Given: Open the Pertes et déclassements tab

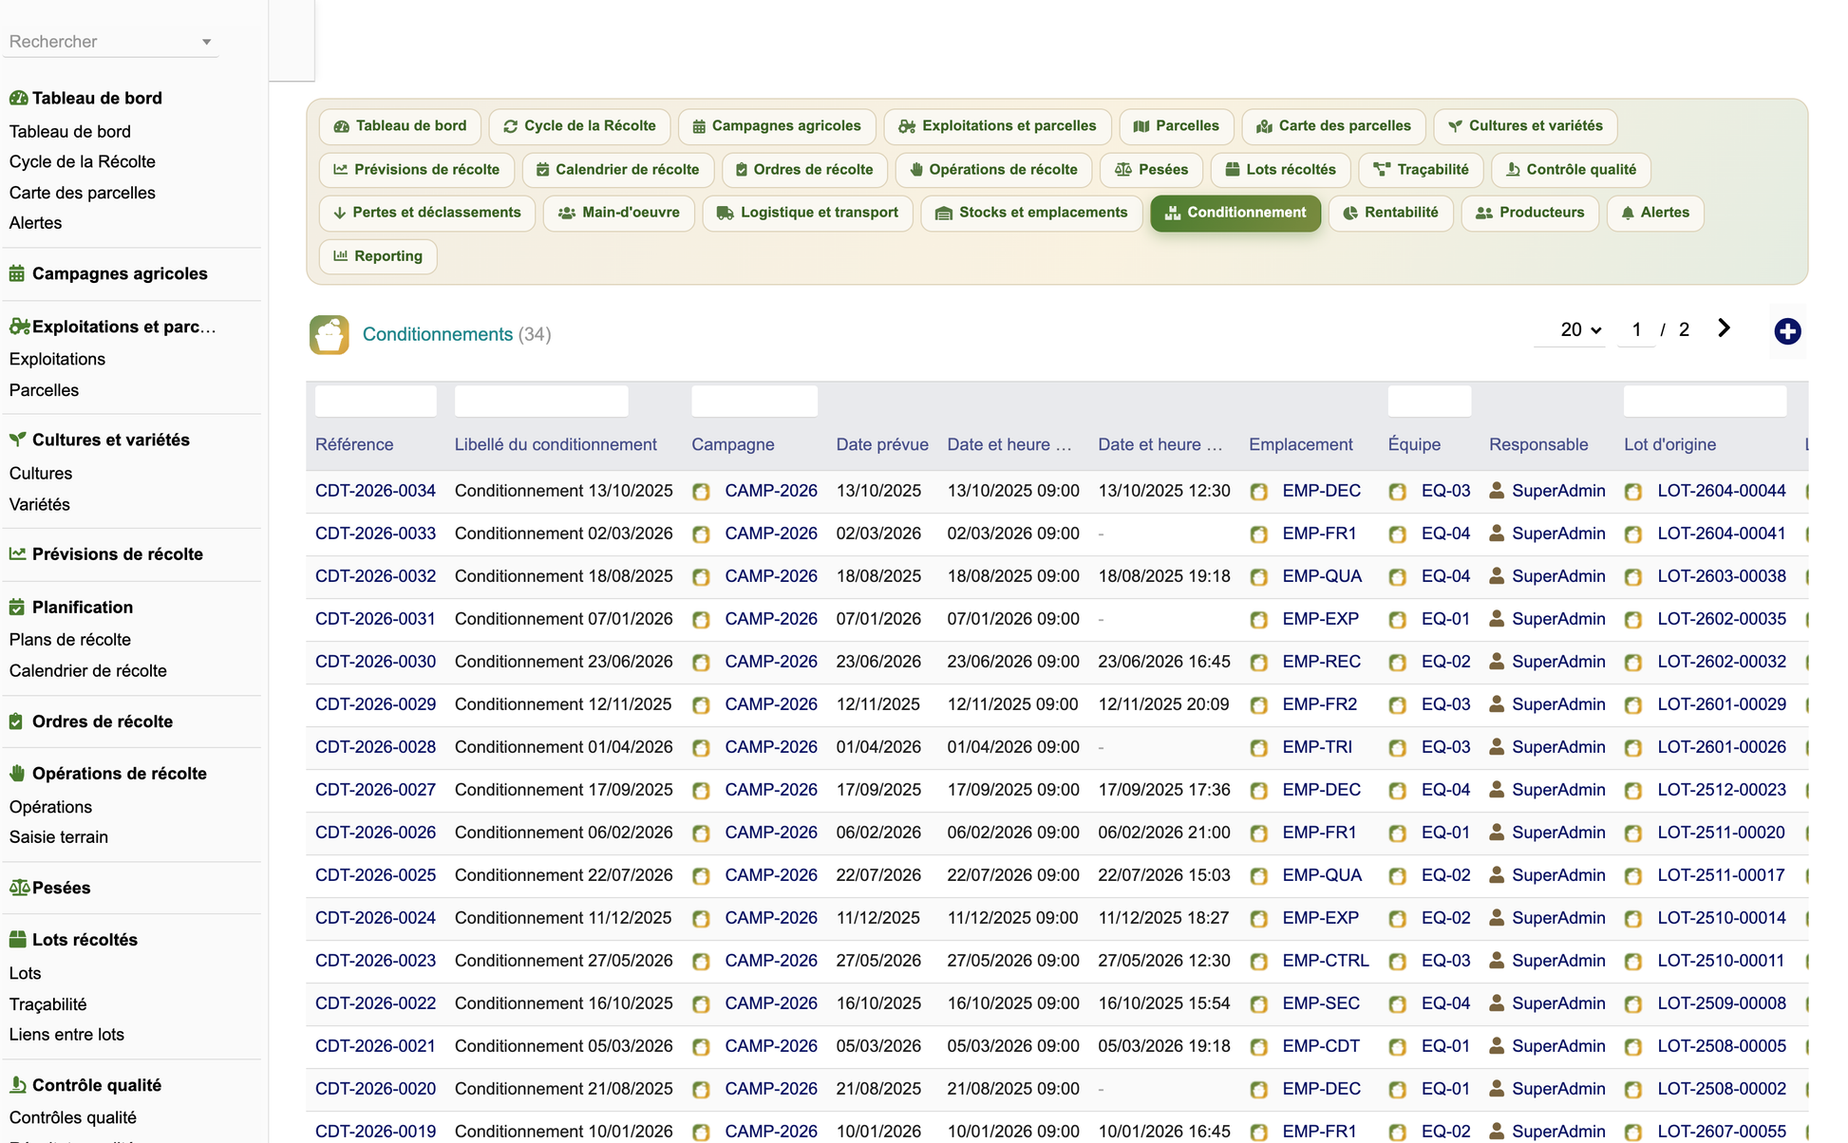Looking at the screenshot, I should coord(427,213).
